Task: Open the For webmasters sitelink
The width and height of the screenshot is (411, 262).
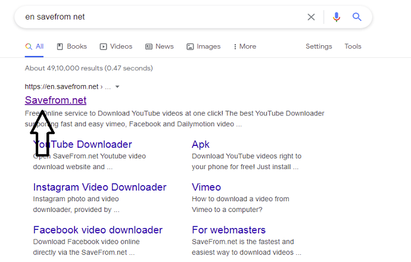Action: (228, 230)
